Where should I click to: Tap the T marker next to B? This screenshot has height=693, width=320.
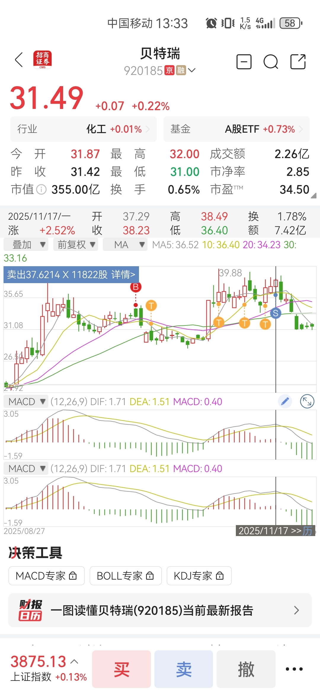(x=151, y=305)
